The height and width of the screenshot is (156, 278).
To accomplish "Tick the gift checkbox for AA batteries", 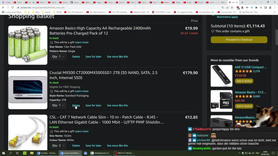I will (x=51, y=43).
